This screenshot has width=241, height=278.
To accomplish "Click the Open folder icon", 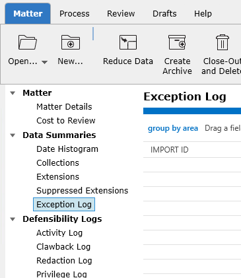I will pos(28,42).
